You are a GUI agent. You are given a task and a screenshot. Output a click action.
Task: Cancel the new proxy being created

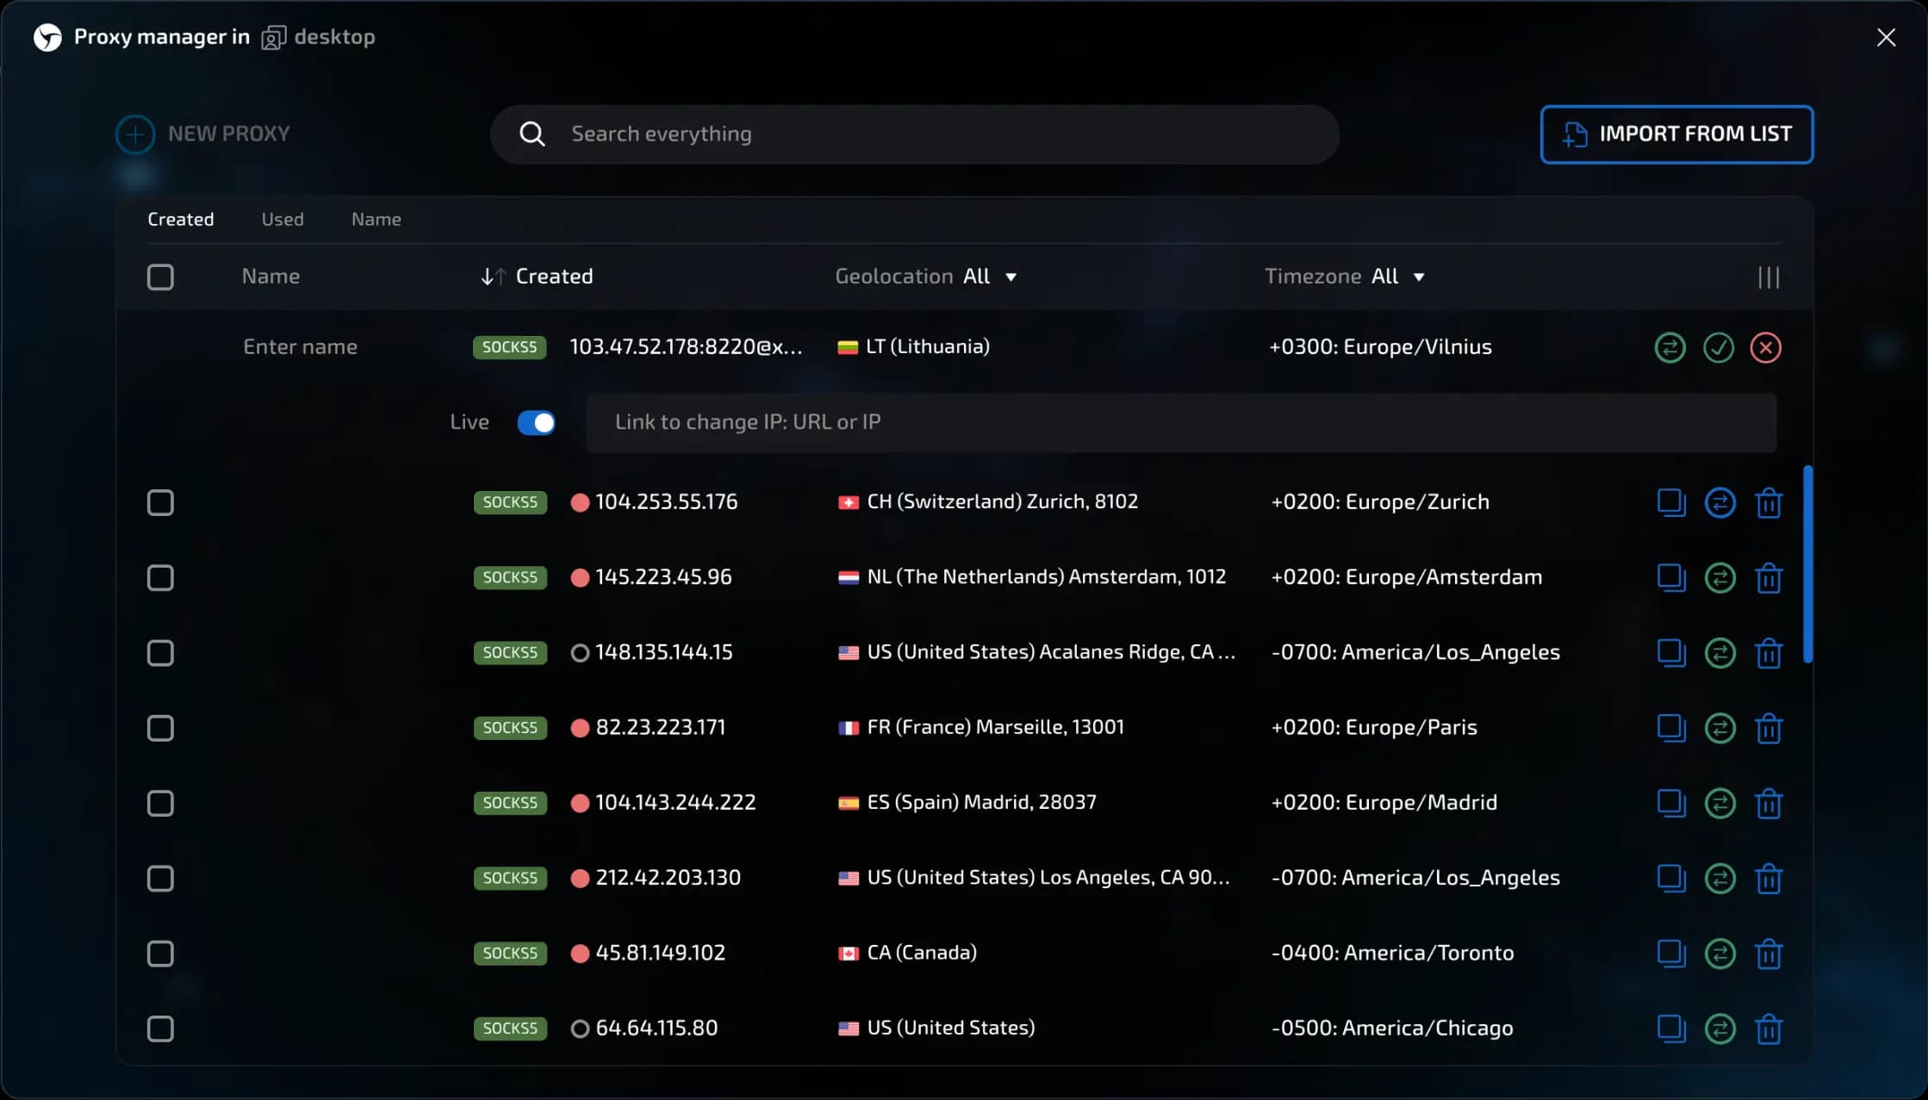tap(1766, 347)
